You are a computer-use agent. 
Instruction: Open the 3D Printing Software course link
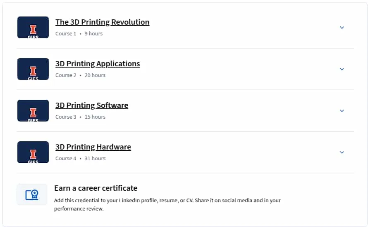[x=92, y=105]
